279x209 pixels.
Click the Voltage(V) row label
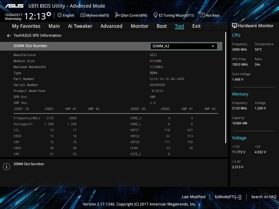[23, 124]
